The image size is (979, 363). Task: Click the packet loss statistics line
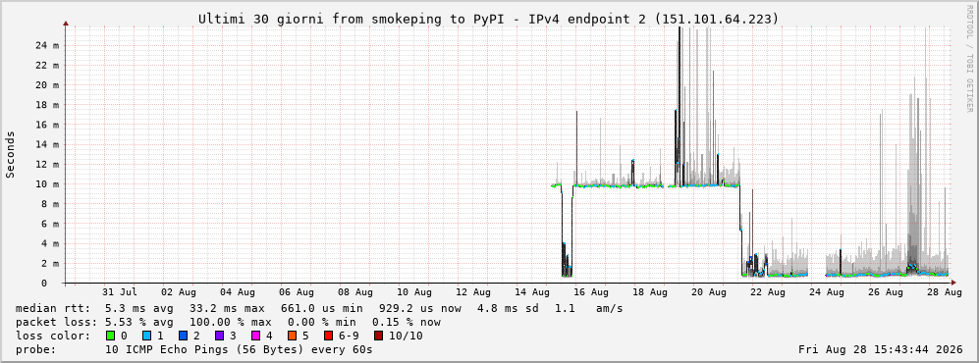(228, 323)
